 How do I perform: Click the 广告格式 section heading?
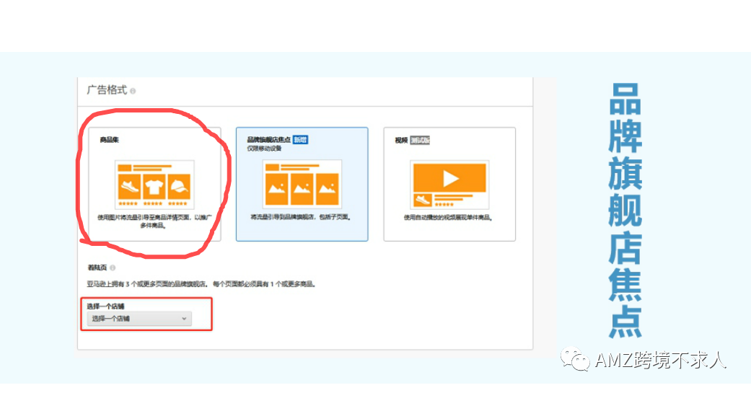pos(107,91)
